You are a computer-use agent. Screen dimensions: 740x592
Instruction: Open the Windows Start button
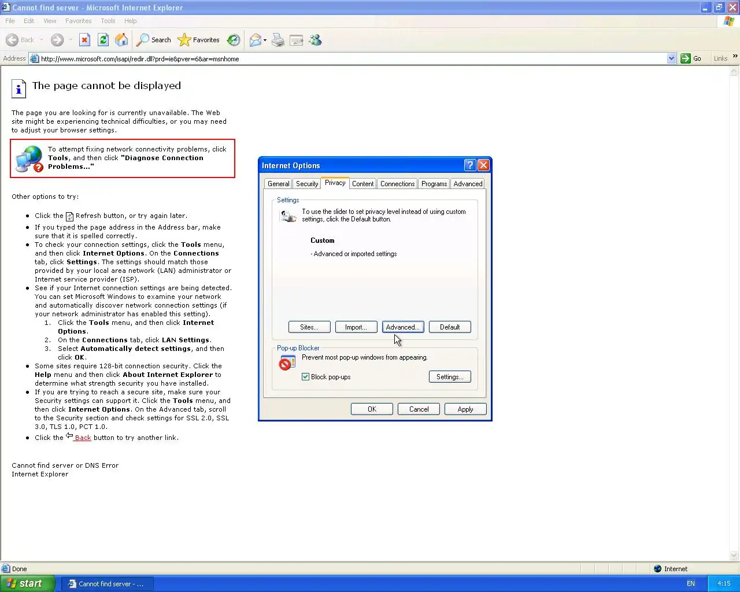28,583
